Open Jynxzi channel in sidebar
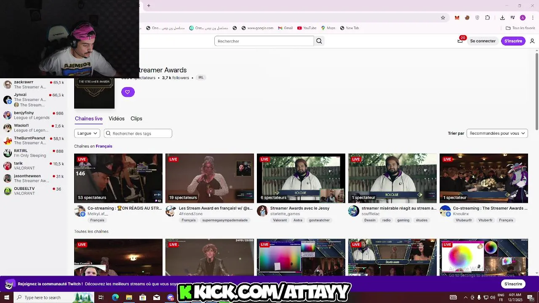This screenshot has width=539, height=303. coord(34,100)
